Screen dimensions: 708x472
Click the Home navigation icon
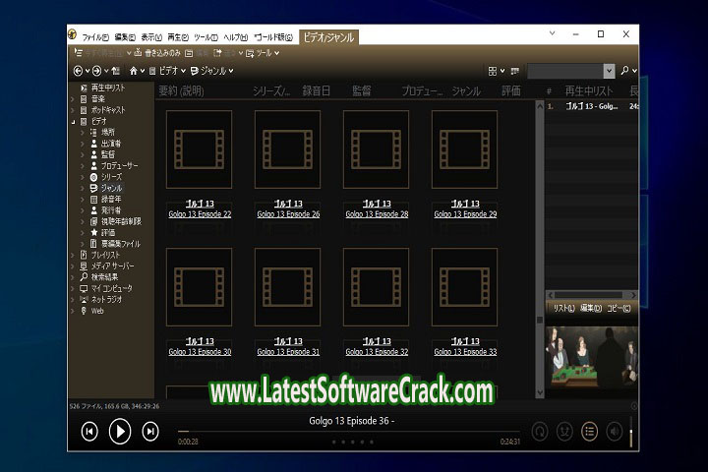[x=133, y=71]
